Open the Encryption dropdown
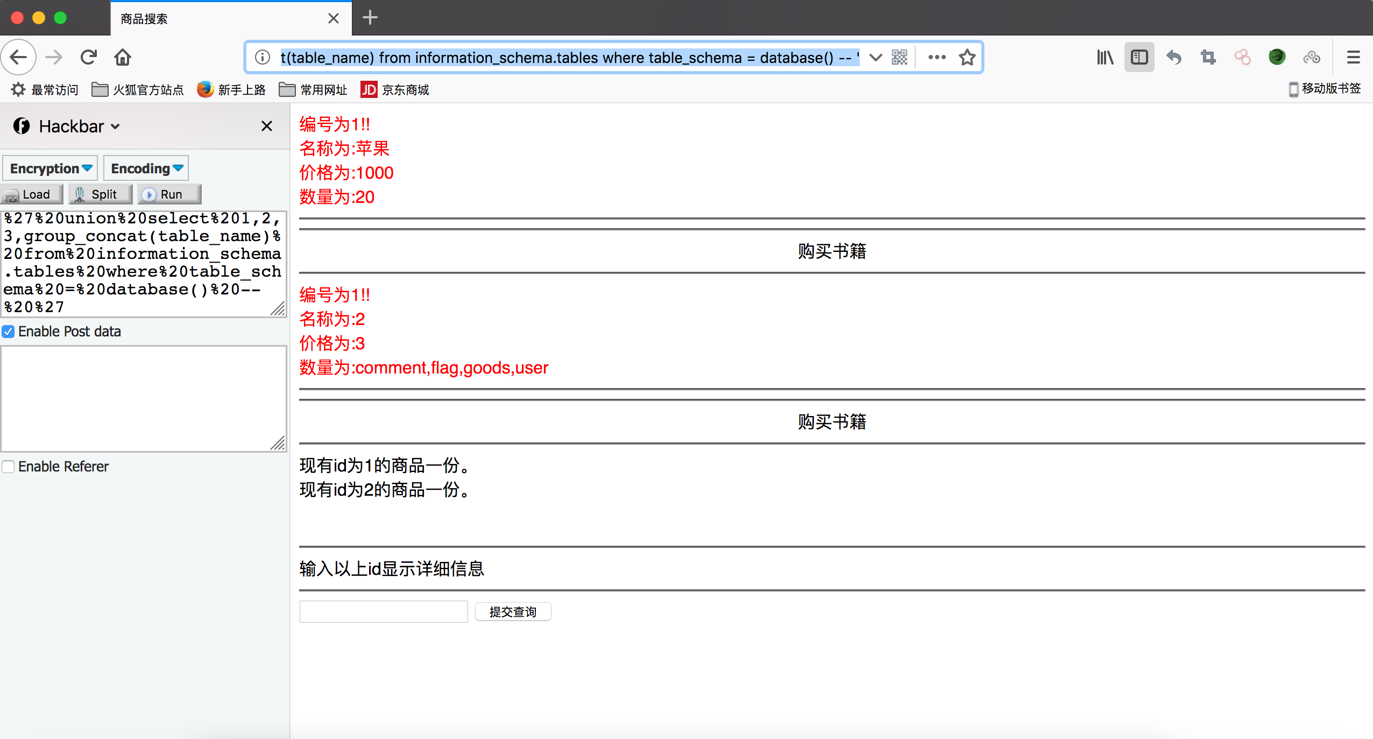 tap(51, 168)
